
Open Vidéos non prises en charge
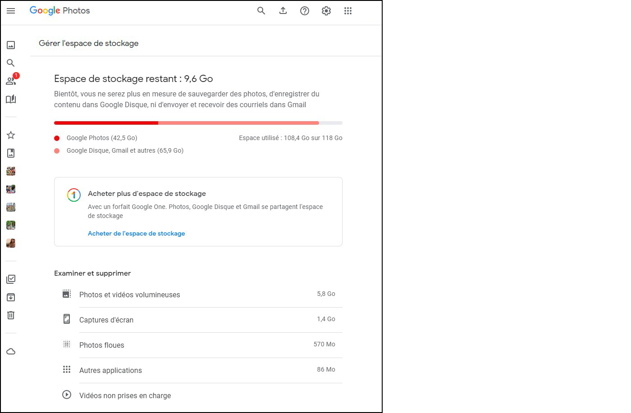(125, 395)
